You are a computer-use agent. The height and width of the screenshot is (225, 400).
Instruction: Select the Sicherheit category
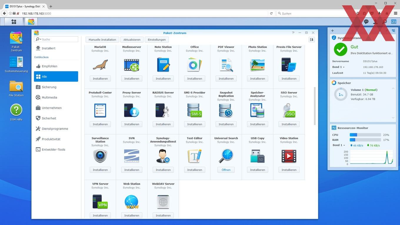(56, 118)
